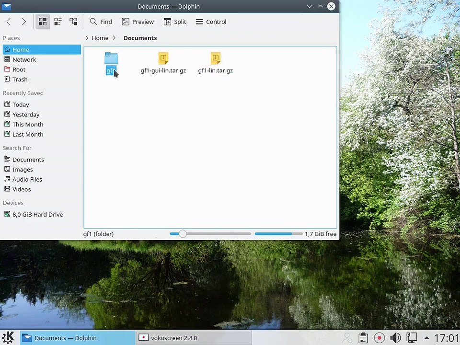
Task: Open the KDE application launcher
Action: pos(8,338)
